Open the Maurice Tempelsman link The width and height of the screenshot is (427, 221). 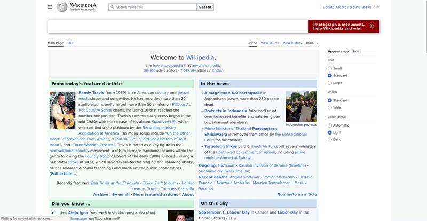point(272,183)
